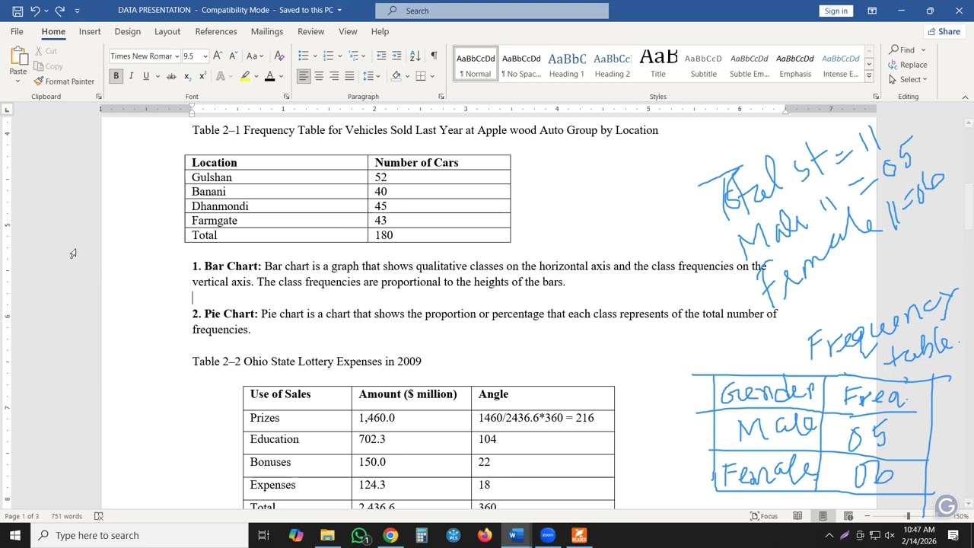Apply the Title style
Screen dimensions: 974x548
click(x=658, y=64)
